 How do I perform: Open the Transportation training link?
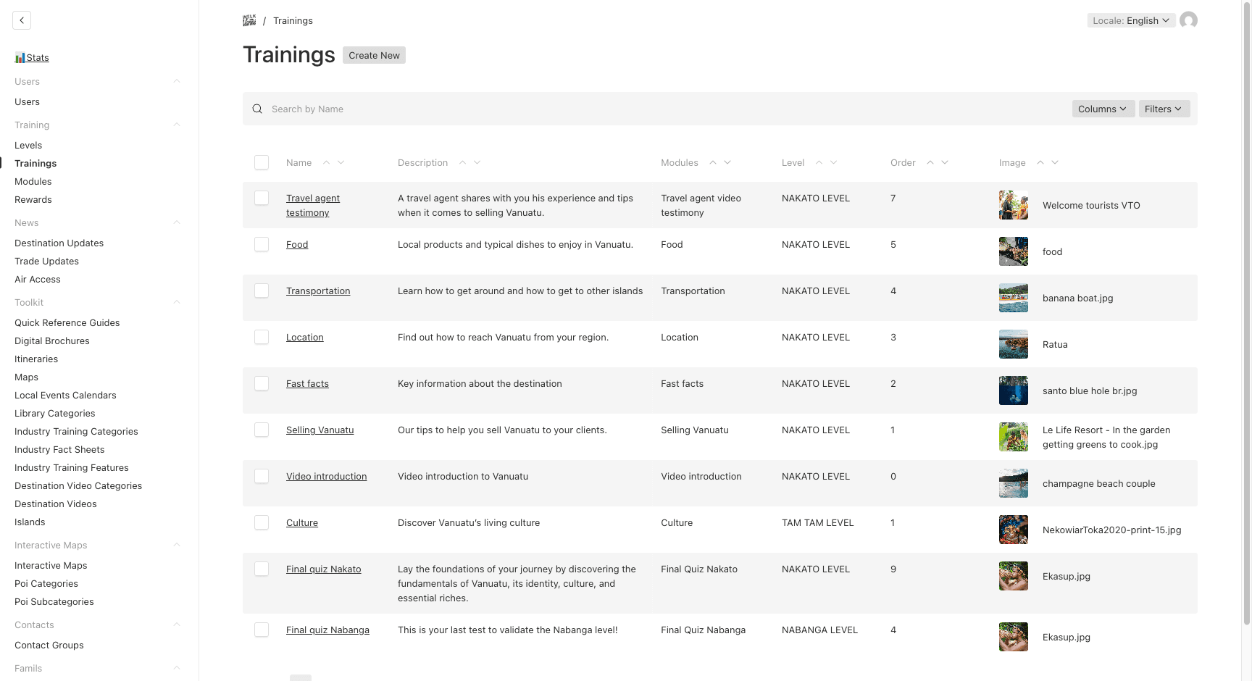318,291
